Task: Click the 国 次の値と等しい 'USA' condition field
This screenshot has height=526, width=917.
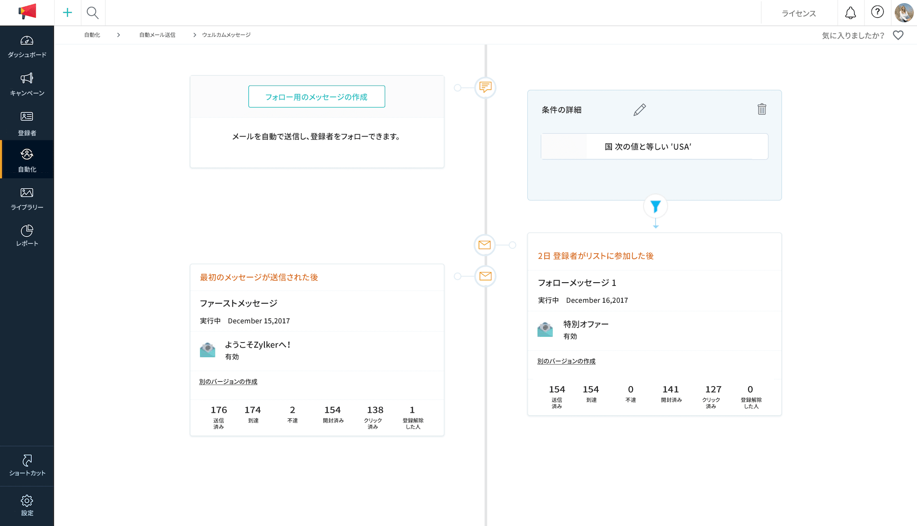Action: (655, 146)
